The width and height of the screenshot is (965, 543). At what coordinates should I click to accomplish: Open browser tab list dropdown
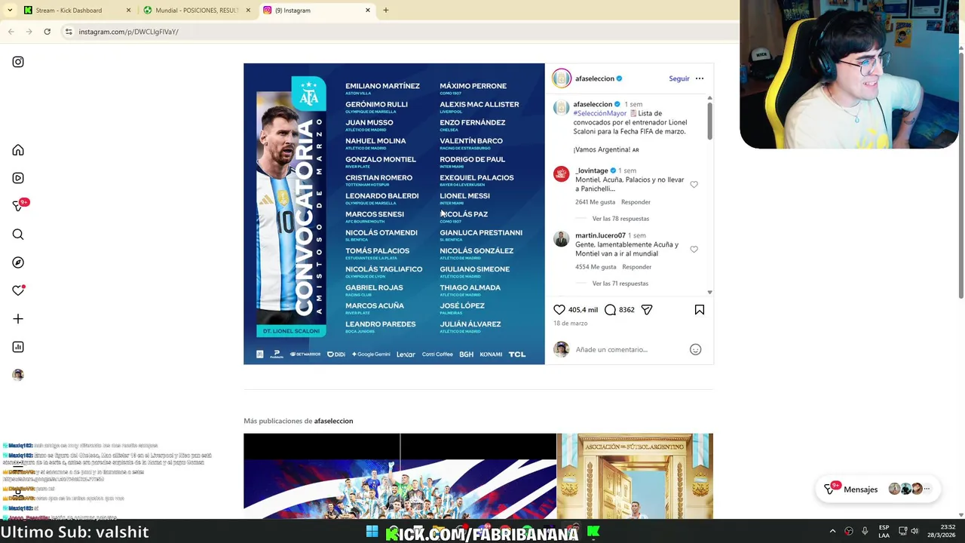pos(9,11)
